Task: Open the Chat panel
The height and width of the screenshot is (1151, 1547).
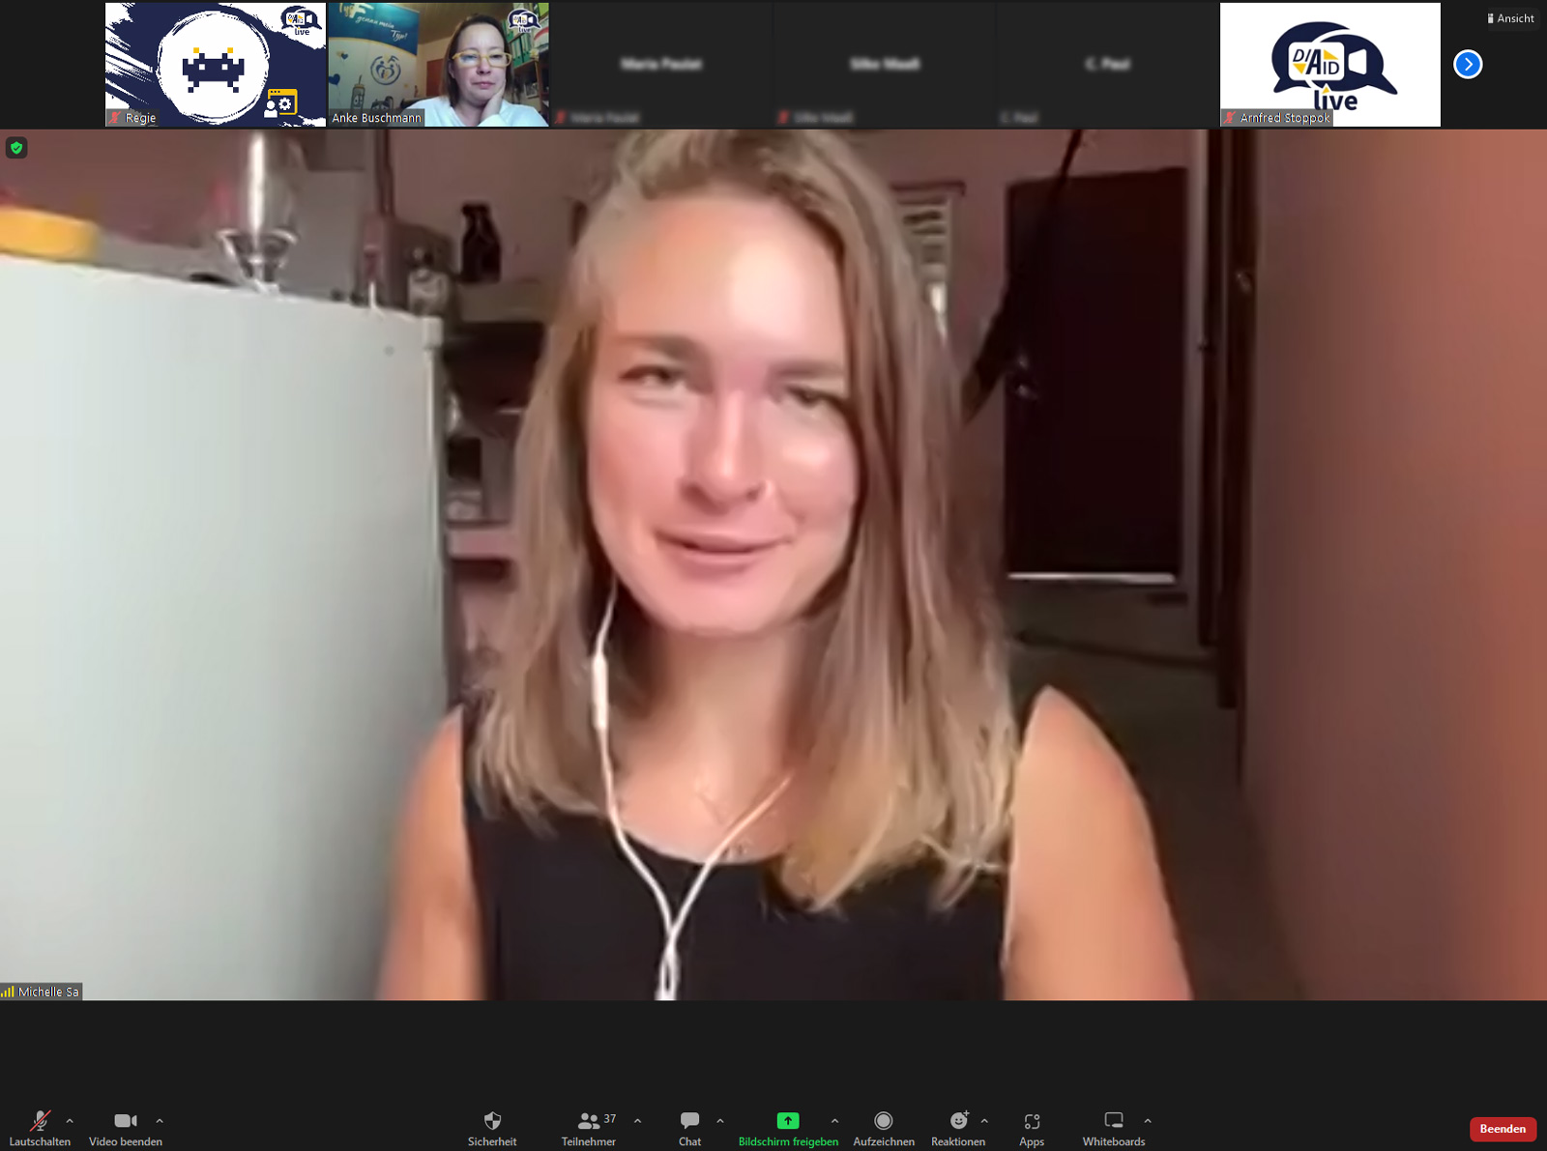Action: pos(689,1121)
